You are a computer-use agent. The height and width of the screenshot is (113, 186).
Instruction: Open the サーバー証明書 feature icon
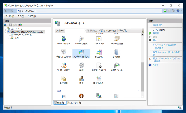(117, 40)
